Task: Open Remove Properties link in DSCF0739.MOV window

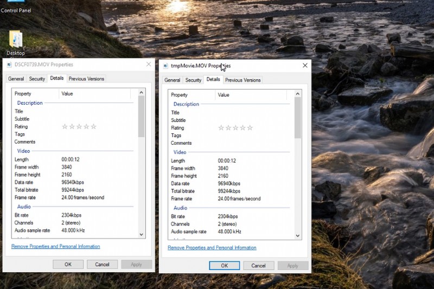Action: pos(56,246)
